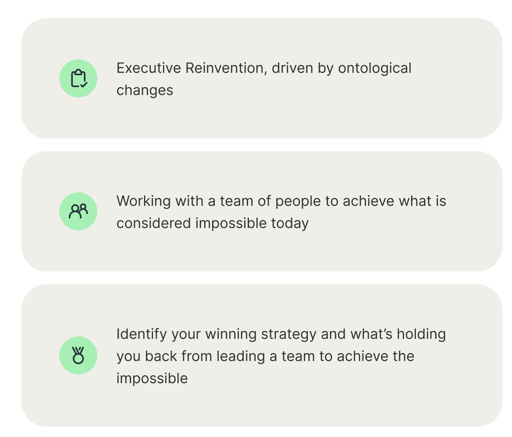
Task: Click the word "ontological" in first card
Action: tap(374, 68)
